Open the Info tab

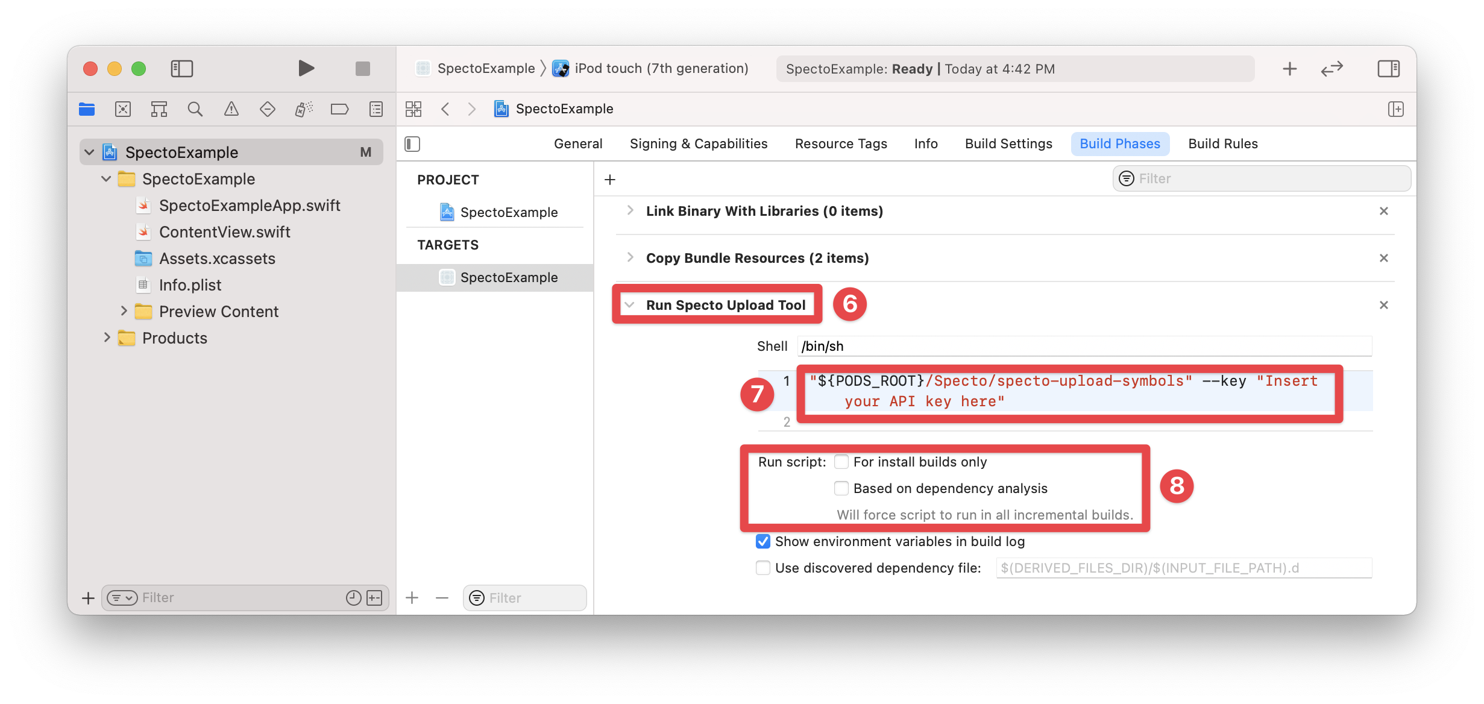coord(926,144)
